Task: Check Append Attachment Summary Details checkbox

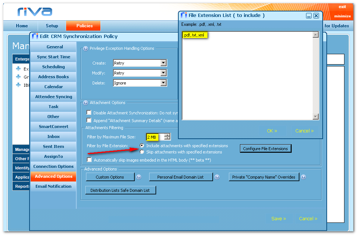Action: (89, 120)
